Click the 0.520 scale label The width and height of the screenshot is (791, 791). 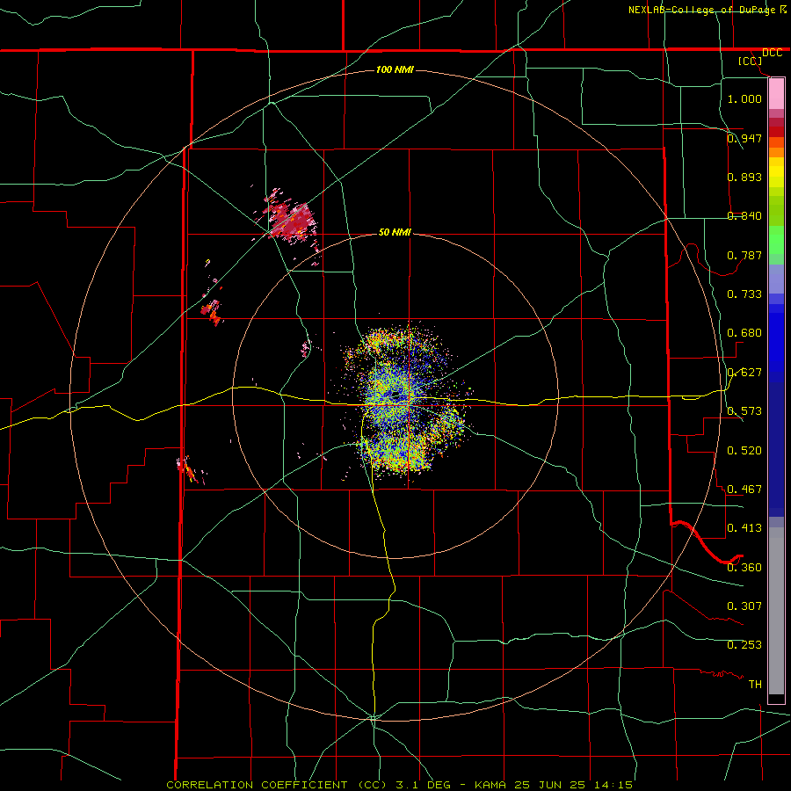click(x=744, y=451)
